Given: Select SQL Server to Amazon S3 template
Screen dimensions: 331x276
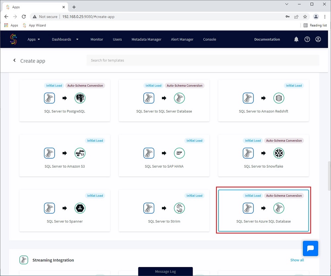Looking at the screenshot, I should (65, 155).
